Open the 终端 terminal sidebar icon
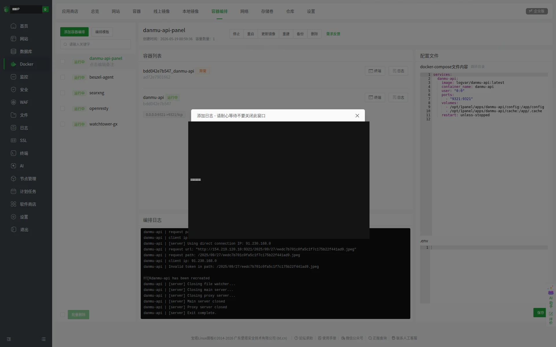The image size is (556, 347). click(13, 153)
